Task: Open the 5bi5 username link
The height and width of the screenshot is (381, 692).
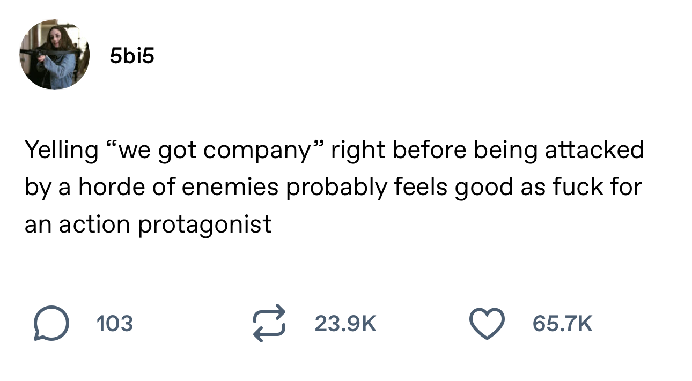Action: coord(131,55)
